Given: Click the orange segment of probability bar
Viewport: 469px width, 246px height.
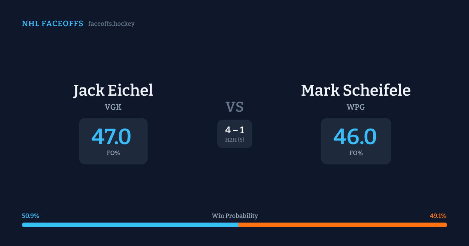Looking at the screenshot, I should [342, 225].
